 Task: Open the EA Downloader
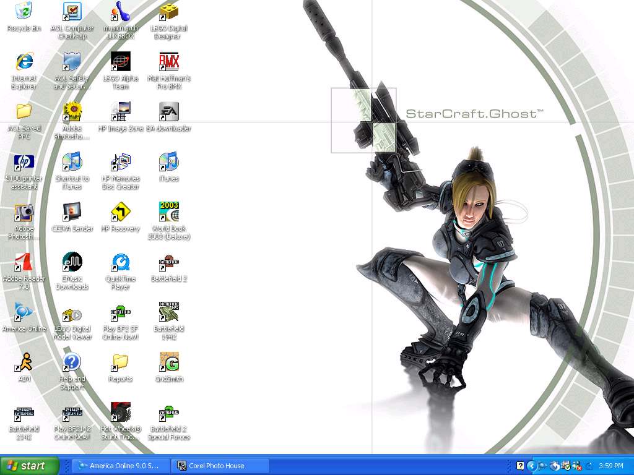click(x=168, y=114)
